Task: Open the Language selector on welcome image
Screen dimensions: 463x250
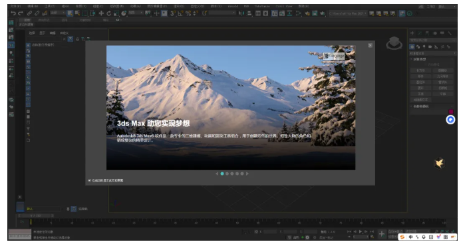Action: [333, 56]
